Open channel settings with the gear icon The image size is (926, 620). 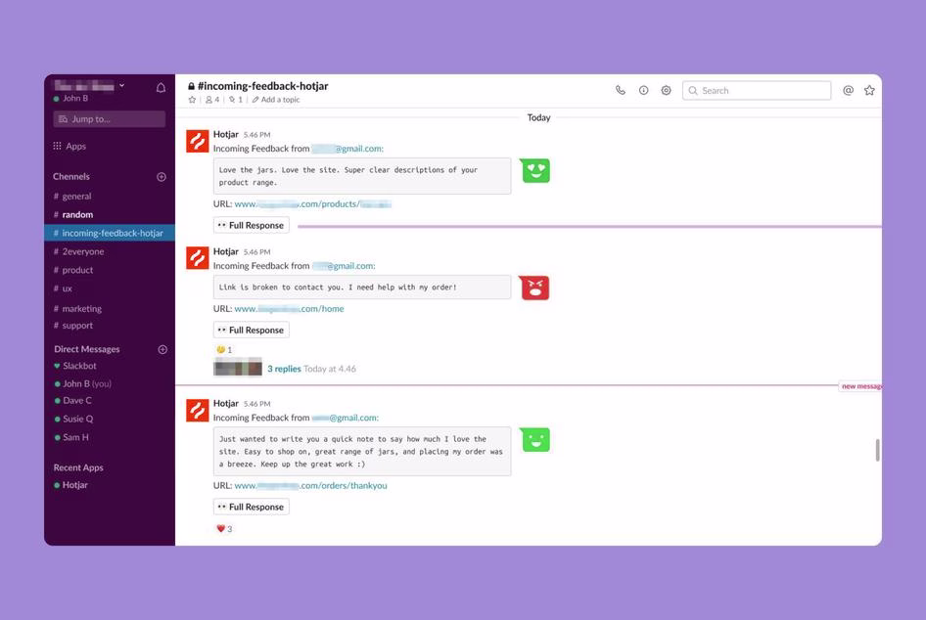(x=666, y=89)
